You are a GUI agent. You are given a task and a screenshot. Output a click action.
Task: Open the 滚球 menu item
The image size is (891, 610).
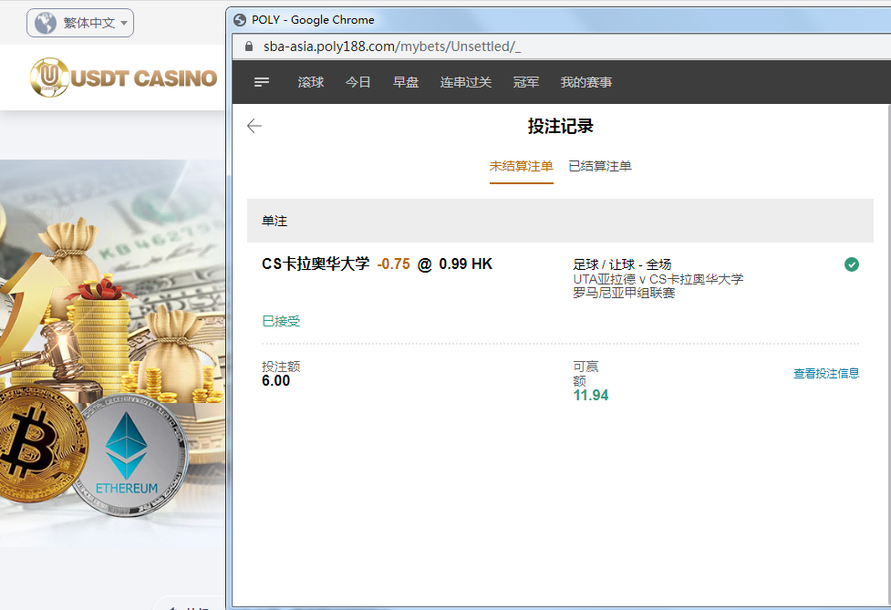(x=311, y=82)
